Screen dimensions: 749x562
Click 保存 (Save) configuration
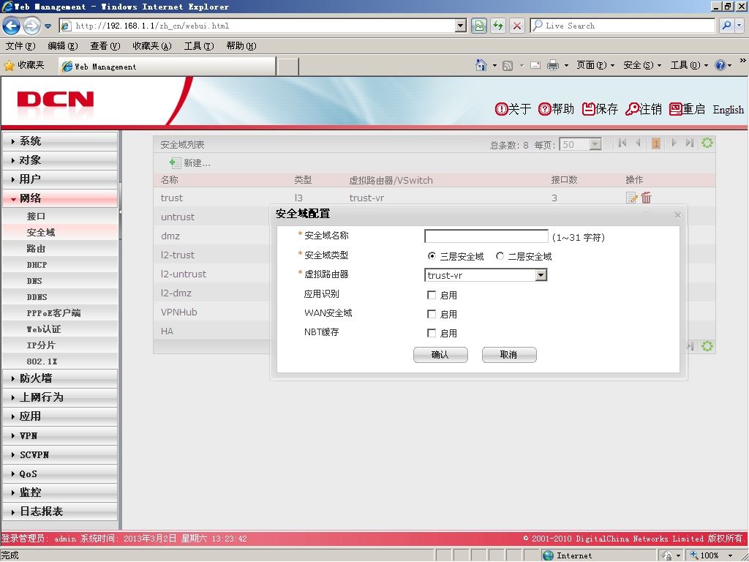(x=600, y=109)
